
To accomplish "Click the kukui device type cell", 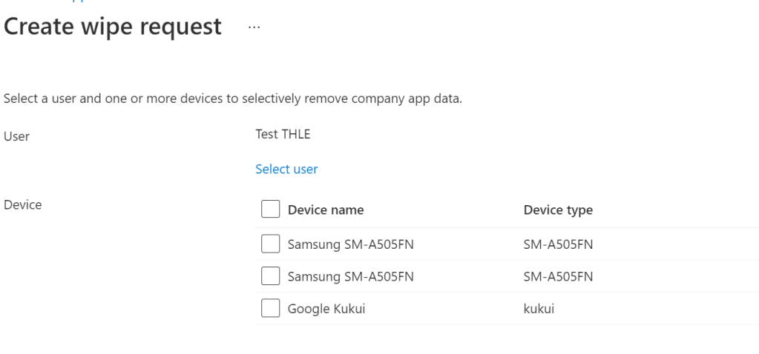I will pyautogui.click(x=539, y=309).
